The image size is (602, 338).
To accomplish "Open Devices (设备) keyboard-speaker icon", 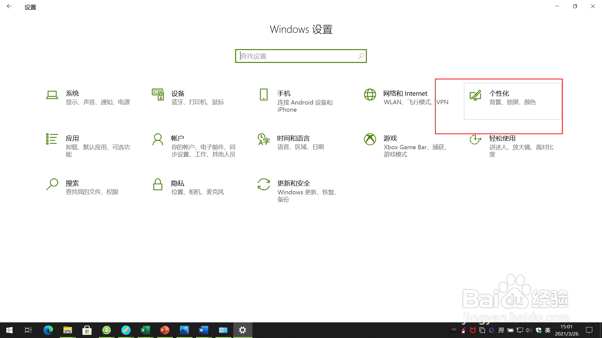I will click(158, 95).
